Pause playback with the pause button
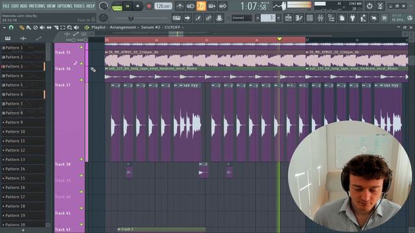 [x=128, y=6]
